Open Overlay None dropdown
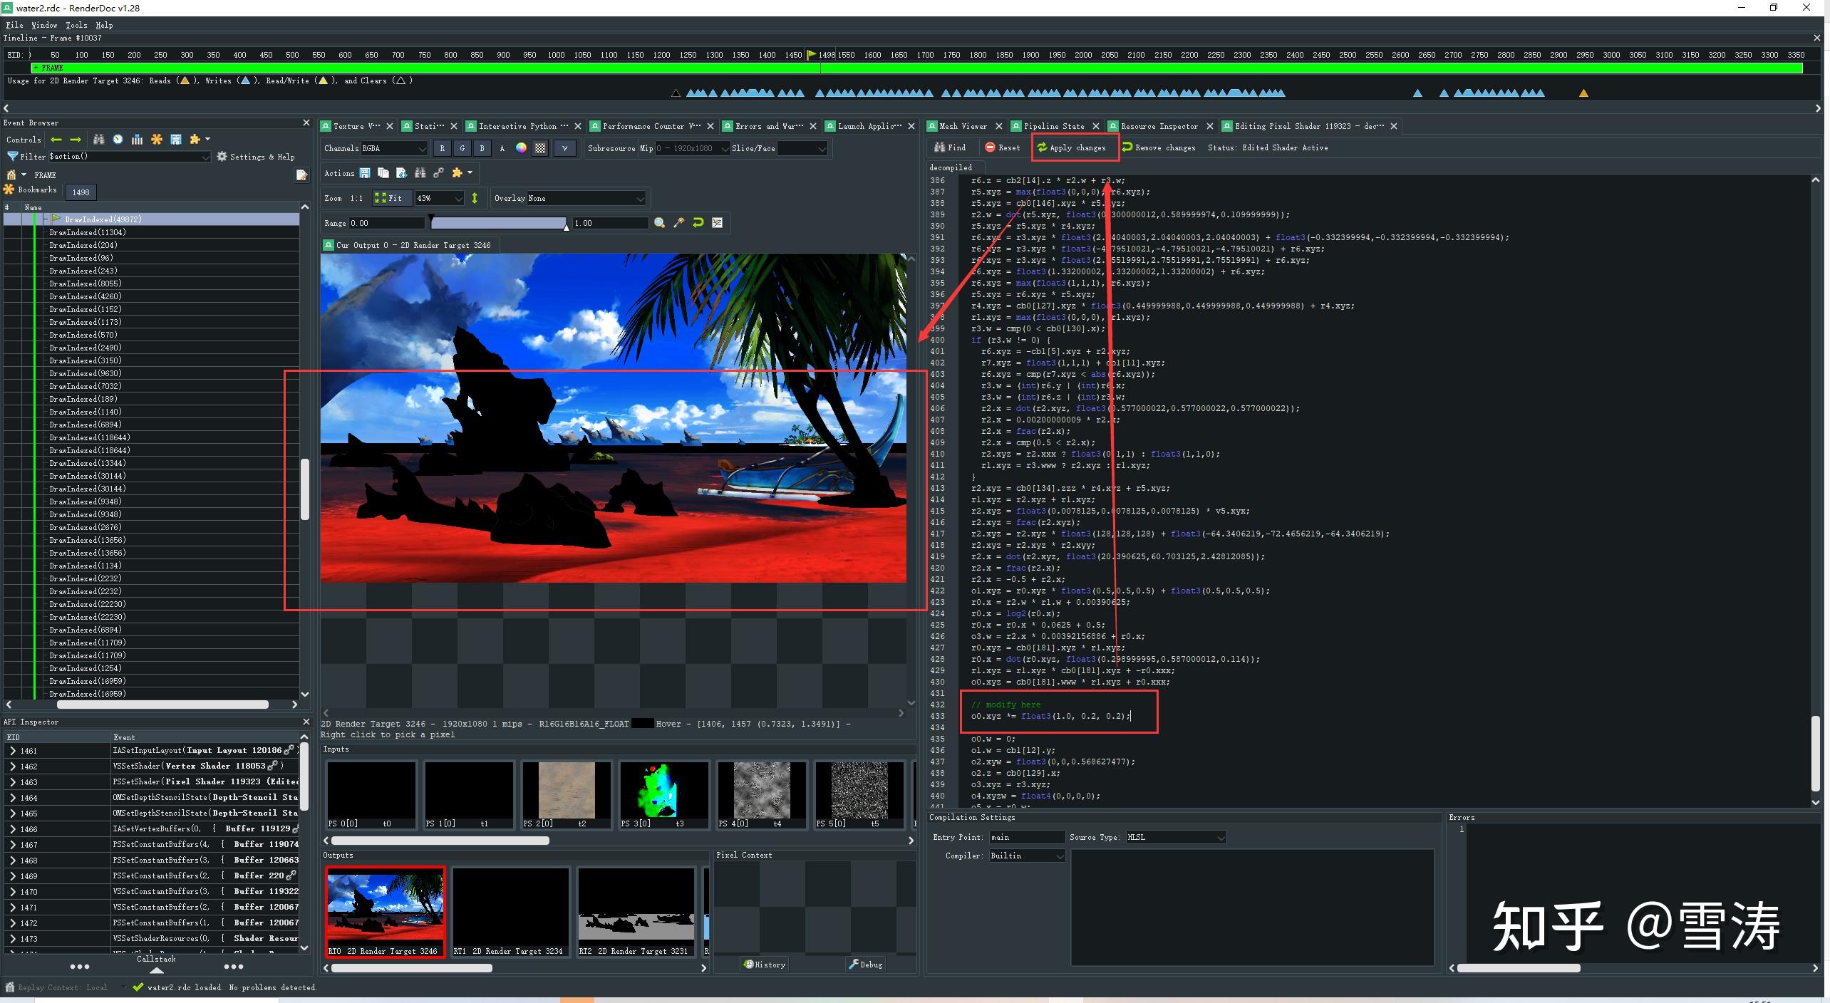Image resolution: width=1830 pixels, height=1003 pixels. tap(586, 198)
